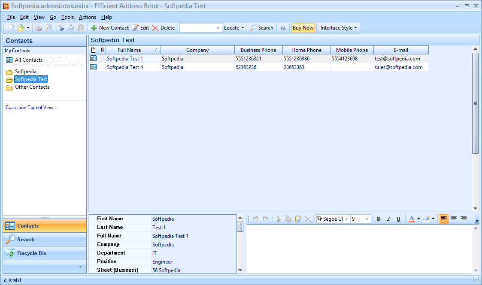Click Customize Current View link
Screen dimensions: 482x285
click(x=31, y=108)
